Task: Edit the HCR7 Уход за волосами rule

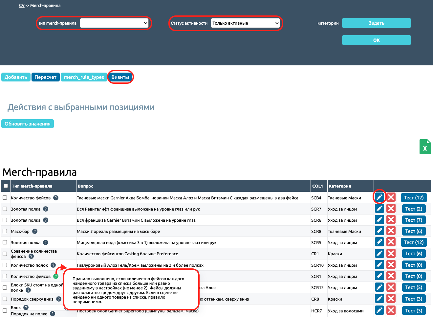Action: coord(379,310)
